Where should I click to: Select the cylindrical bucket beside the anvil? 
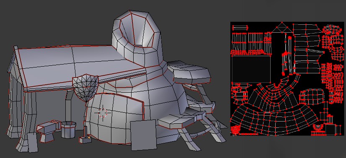tap(68, 130)
